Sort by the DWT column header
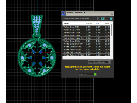 (99, 23)
